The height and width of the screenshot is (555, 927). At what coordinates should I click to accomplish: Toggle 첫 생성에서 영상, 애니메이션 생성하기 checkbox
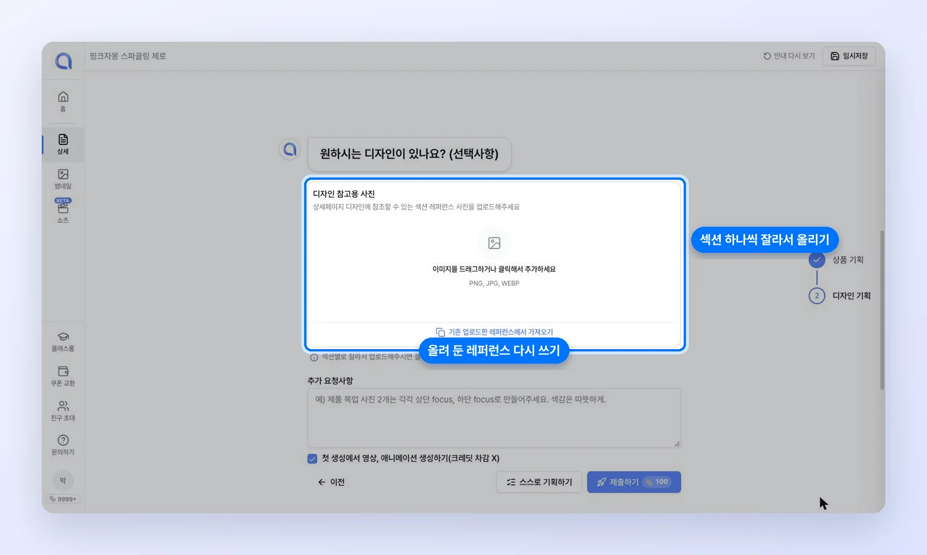coord(312,458)
